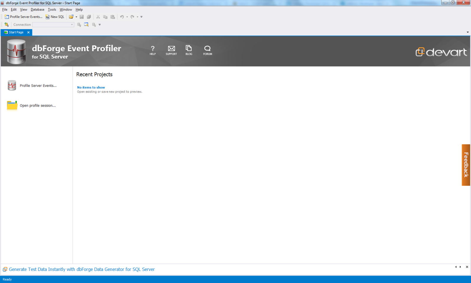Screen dimensions: 471x283
Task: Click the FORUM speech bubble icon
Action: (x=207, y=50)
